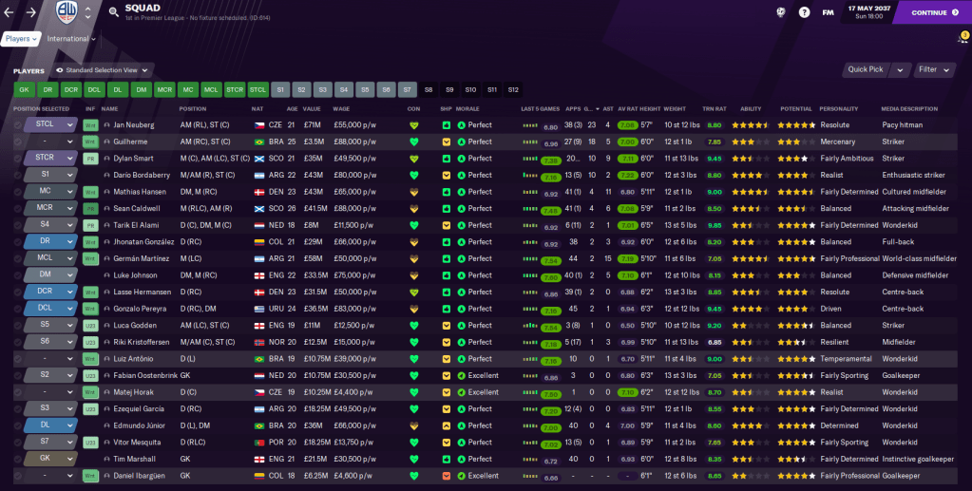Expand the Standard Selection View dropdown
Image resolution: width=972 pixels, height=491 pixels.
coord(105,70)
